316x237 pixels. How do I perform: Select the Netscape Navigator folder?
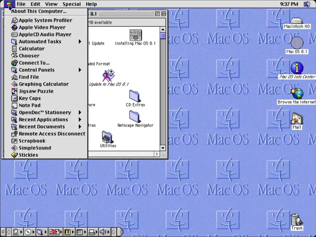(135, 116)
